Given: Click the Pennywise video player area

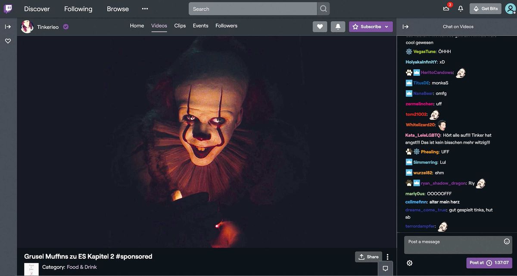Looking at the screenshot, I should click(x=207, y=142).
